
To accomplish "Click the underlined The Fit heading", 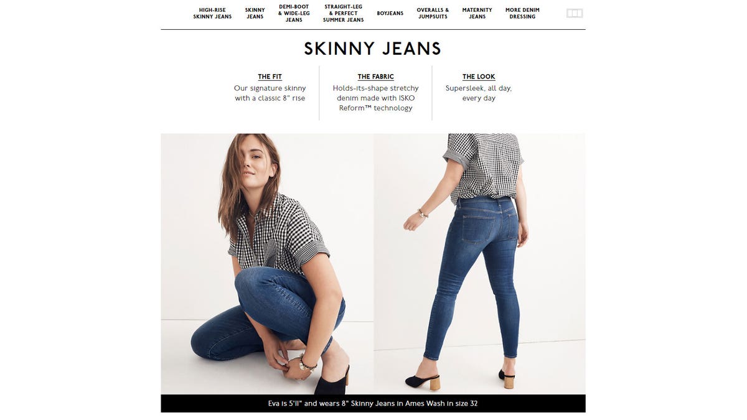I will [270, 77].
